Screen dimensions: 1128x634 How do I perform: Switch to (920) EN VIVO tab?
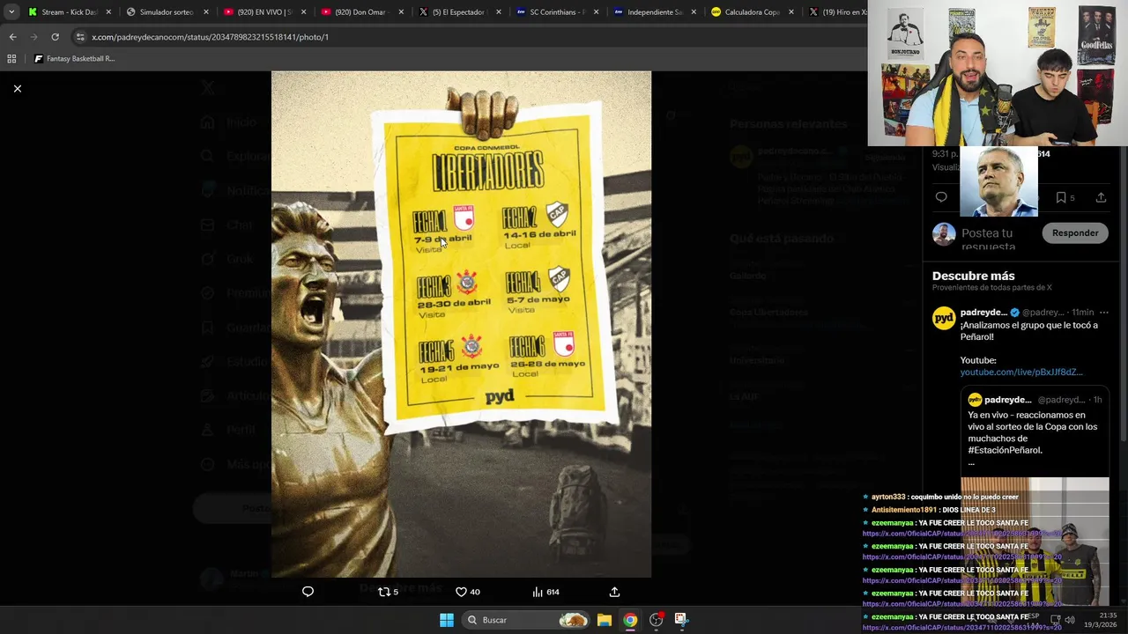(263, 12)
